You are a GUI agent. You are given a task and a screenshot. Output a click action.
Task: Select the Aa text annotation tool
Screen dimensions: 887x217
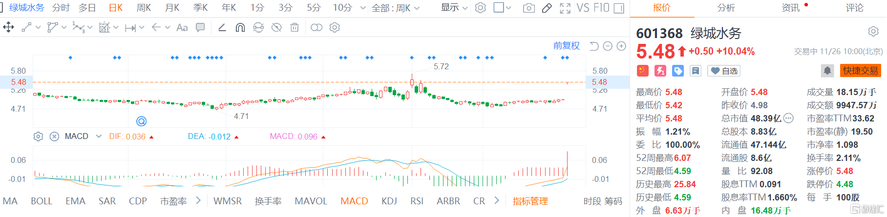182,27
